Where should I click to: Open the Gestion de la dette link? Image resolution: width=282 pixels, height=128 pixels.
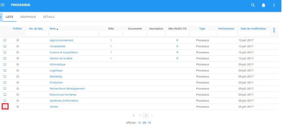tap(61, 58)
